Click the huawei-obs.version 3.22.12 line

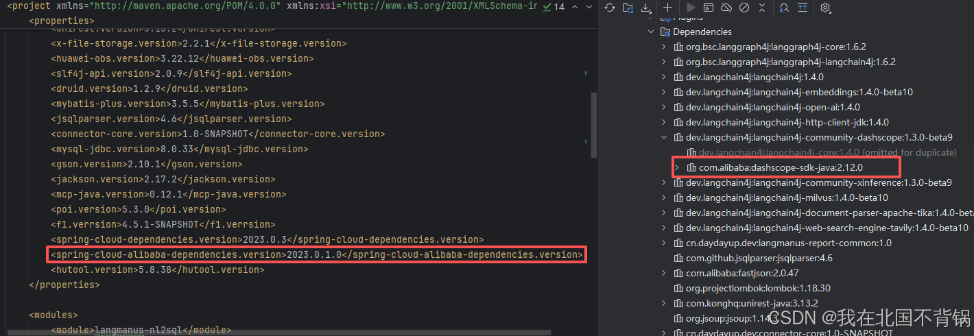182,58
